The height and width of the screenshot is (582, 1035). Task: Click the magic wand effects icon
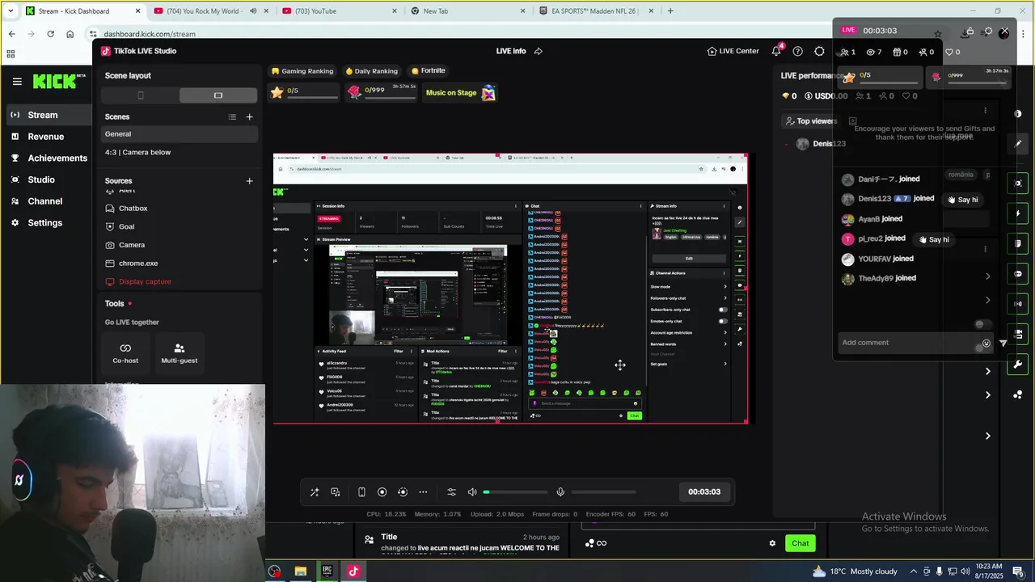(x=315, y=492)
